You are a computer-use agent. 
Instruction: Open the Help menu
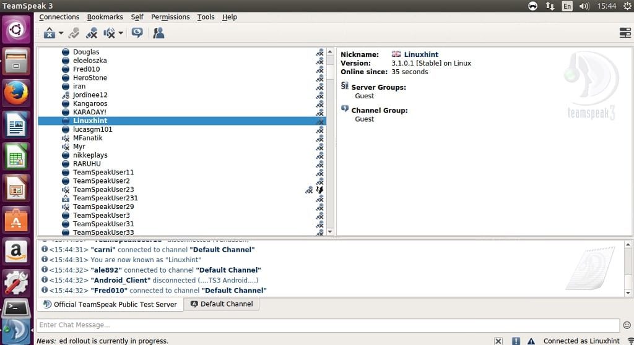(x=230, y=17)
